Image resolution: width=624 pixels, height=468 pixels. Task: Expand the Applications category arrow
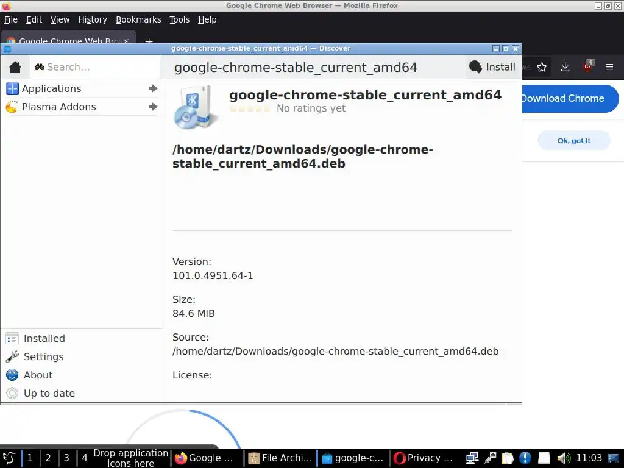click(x=153, y=88)
